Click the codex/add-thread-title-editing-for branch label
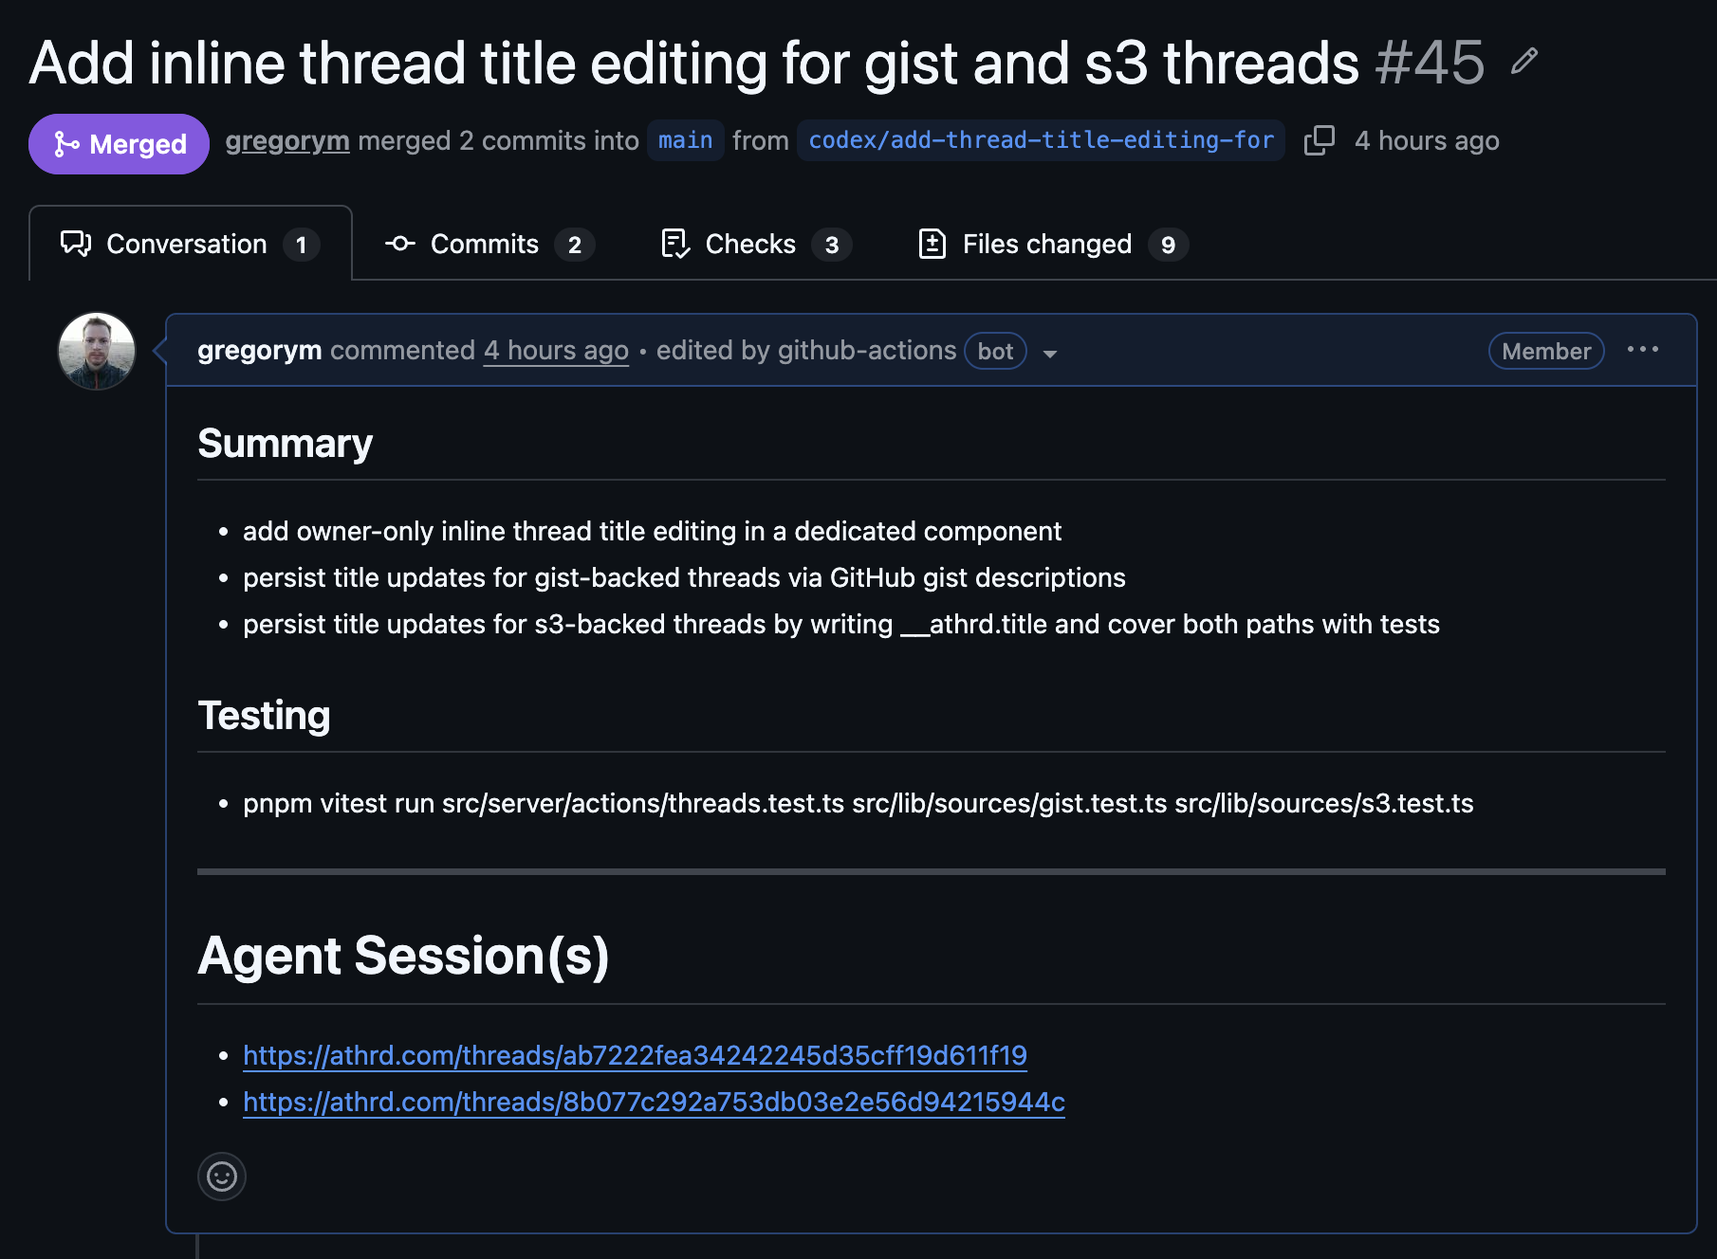The height and width of the screenshot is (1259, 1717). pyautogui.click(x=1041, y=140)
